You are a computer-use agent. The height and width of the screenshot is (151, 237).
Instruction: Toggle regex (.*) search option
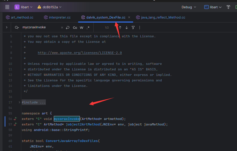click(x=88, y=28)
